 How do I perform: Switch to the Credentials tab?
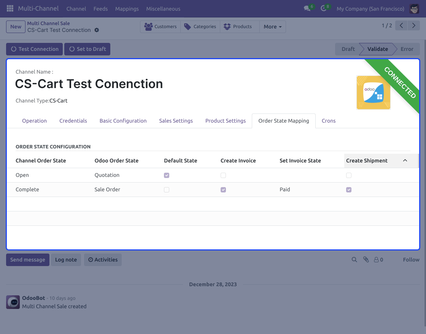73,121
